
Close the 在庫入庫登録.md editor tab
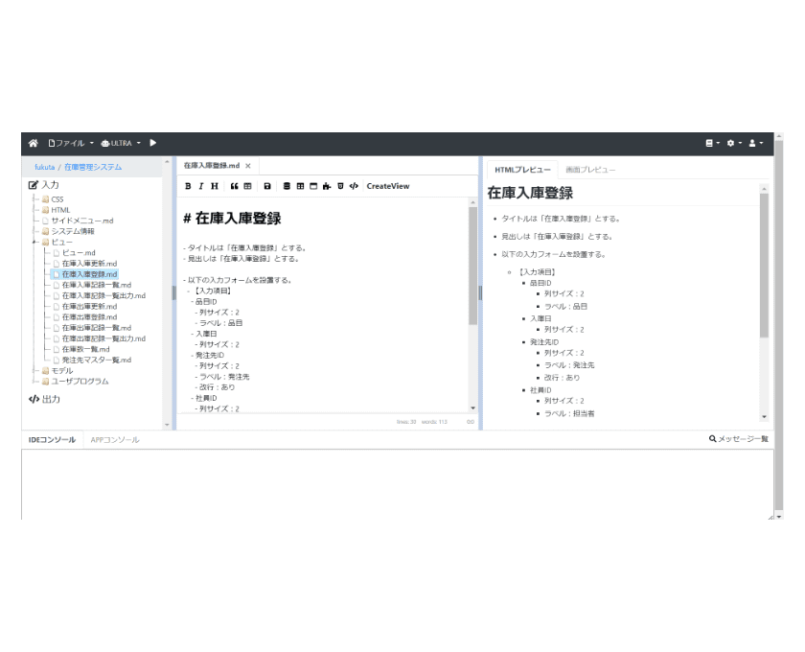click(x=248, y=166)
